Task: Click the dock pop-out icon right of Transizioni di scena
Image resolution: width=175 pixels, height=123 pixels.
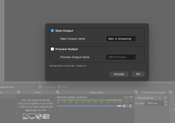Action: (170, 92)
